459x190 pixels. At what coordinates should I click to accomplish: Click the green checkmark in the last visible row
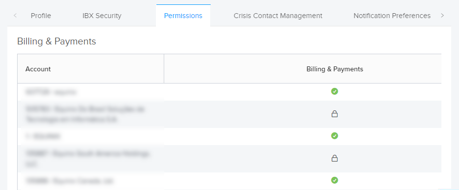tap(334, 180)
